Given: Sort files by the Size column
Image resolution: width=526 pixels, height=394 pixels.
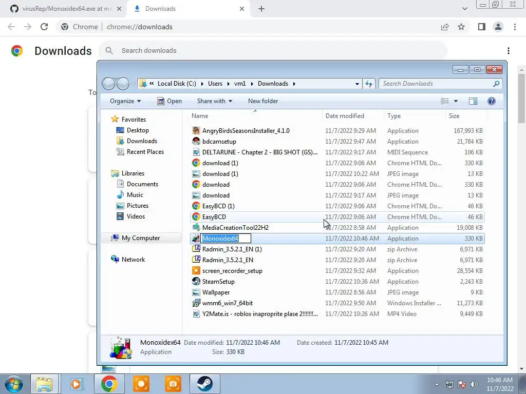Looking at the screenshot, I should pos(454,116).
